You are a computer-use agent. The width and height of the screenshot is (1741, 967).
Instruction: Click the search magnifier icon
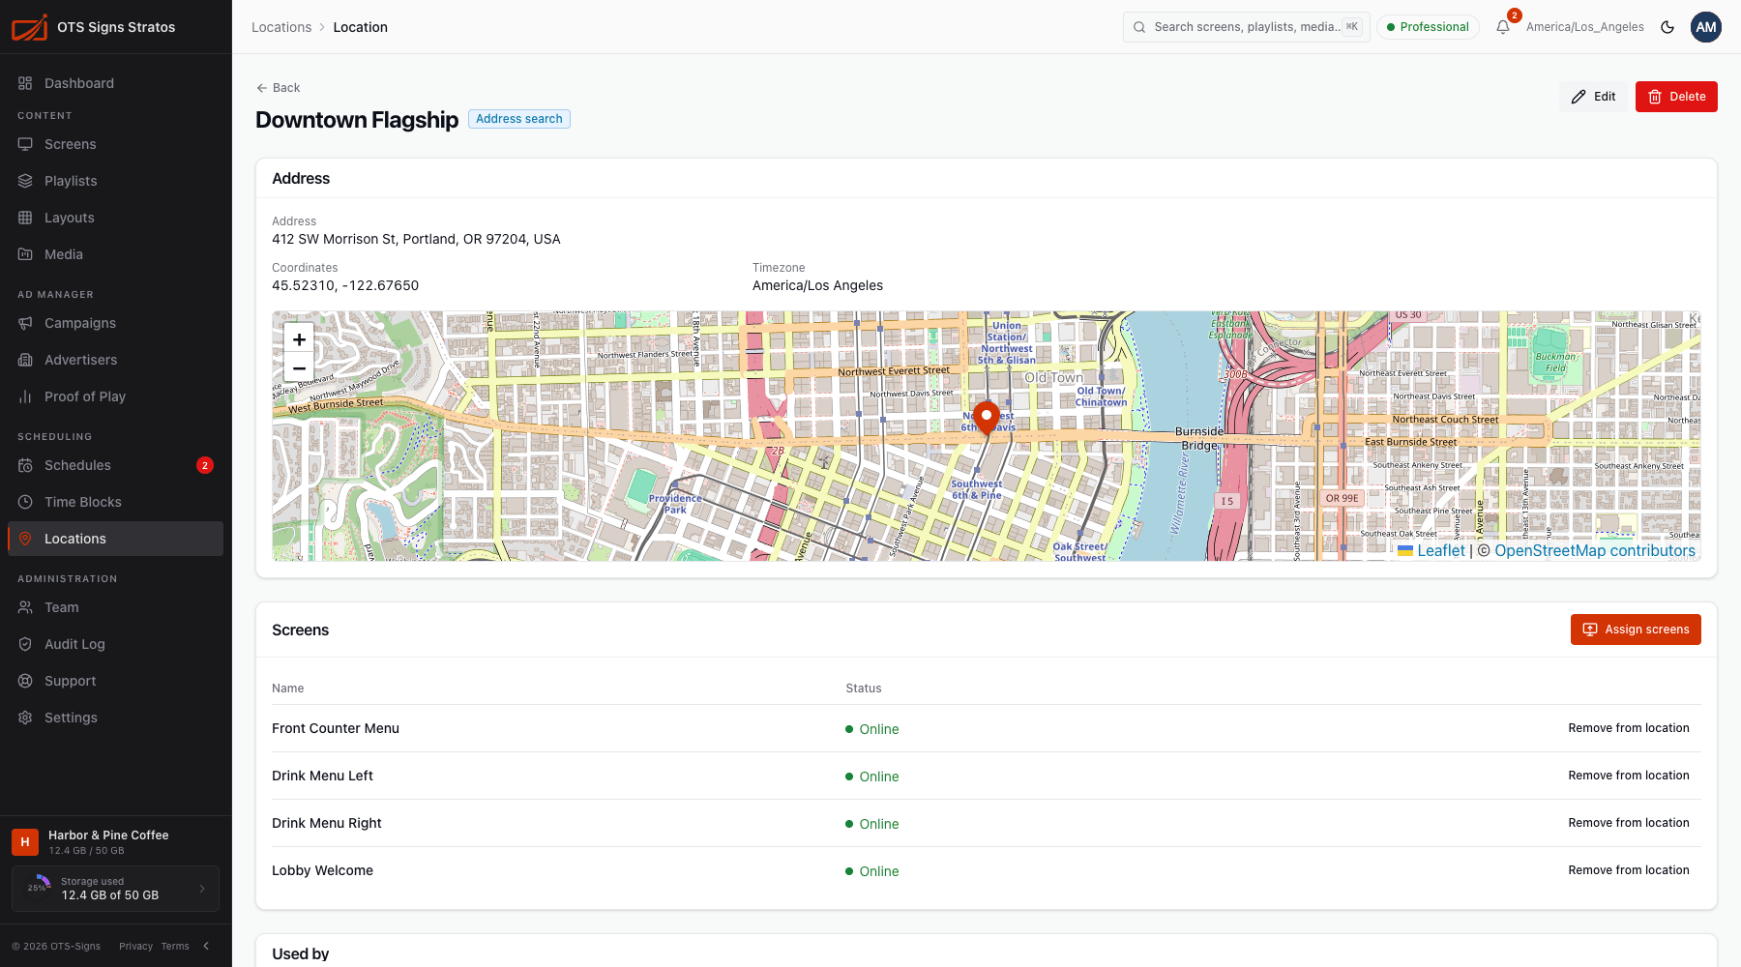coord(1139,27)
